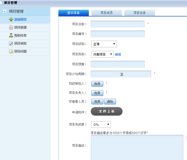Viewport: 187px width, 160px height.
Task: Open the 项目类别 dropdown
Action: click(x=102, y=54)
